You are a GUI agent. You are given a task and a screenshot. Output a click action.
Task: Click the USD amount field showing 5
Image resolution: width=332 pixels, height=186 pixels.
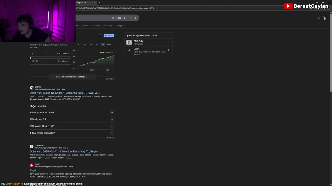[x=38, y=53]
